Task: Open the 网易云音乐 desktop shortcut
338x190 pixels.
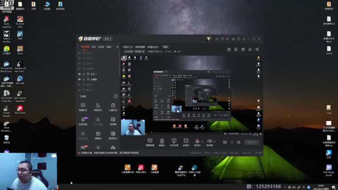Action: pos(141,168)
